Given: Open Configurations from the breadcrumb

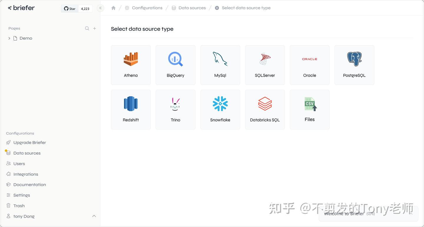Looking at the screenshot, I should tap(147, 8).
